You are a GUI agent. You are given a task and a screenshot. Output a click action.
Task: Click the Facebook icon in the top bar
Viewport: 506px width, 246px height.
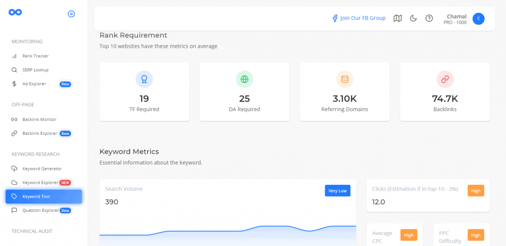(335, 18)
